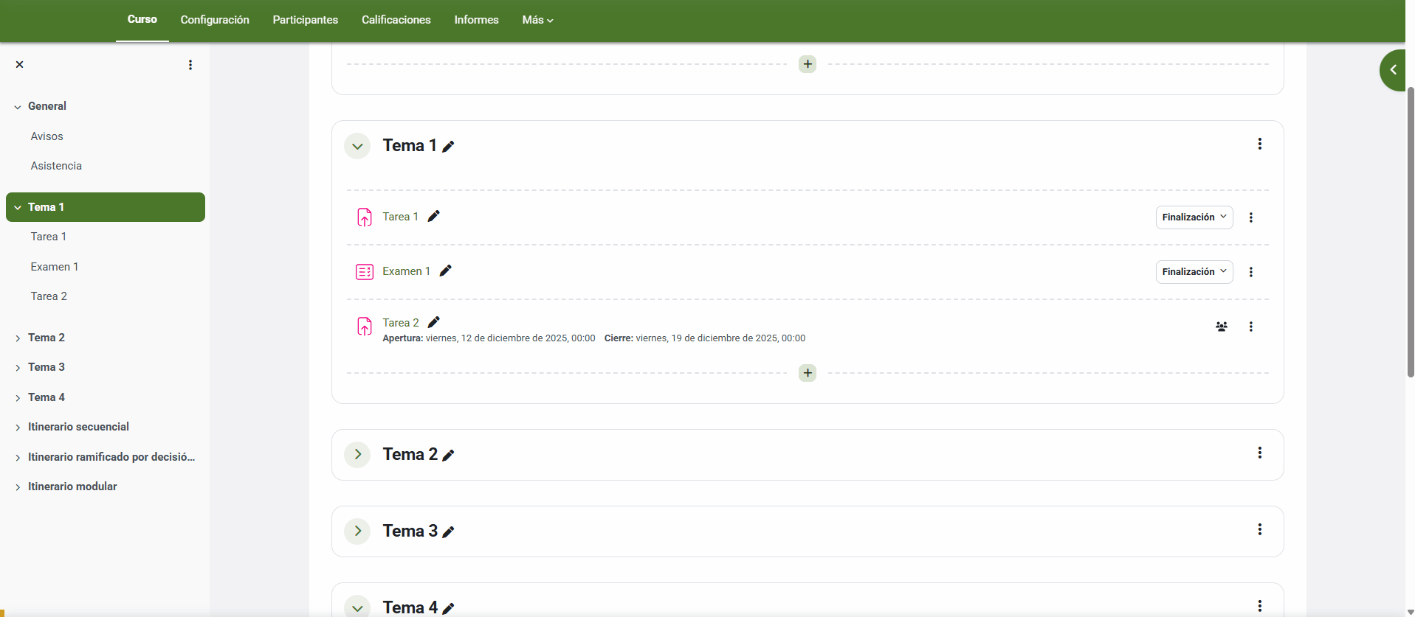This screenshot has height=617, width=1415.
Task: Open the block drawer with the green arrow
Action: click(1393, 70)
